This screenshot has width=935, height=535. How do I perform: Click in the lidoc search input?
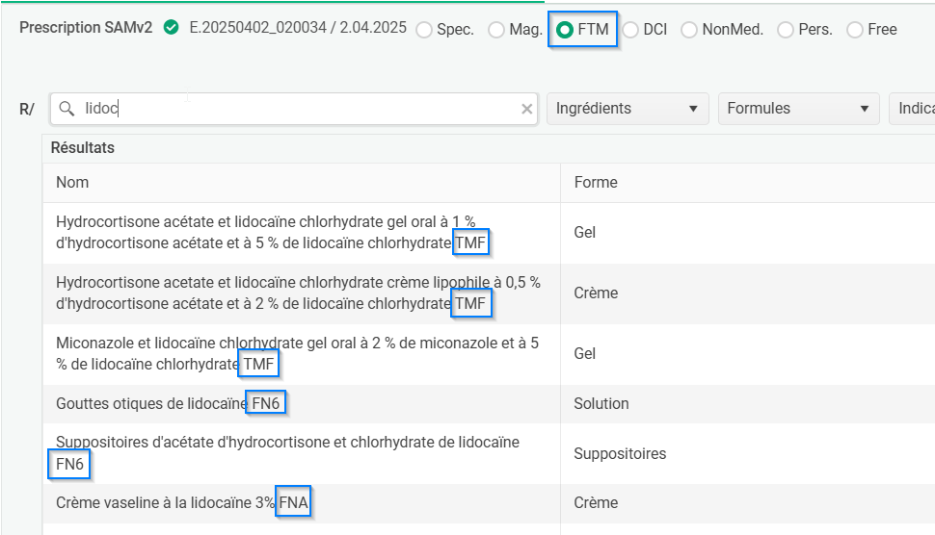click(x=289, y=109)
